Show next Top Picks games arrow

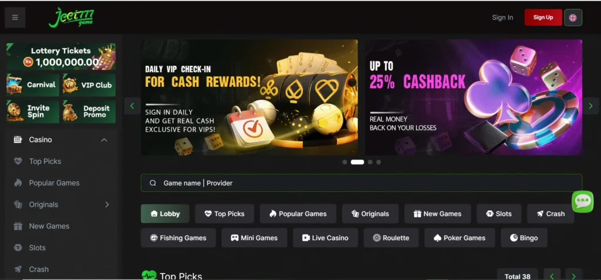click(573, 276)
